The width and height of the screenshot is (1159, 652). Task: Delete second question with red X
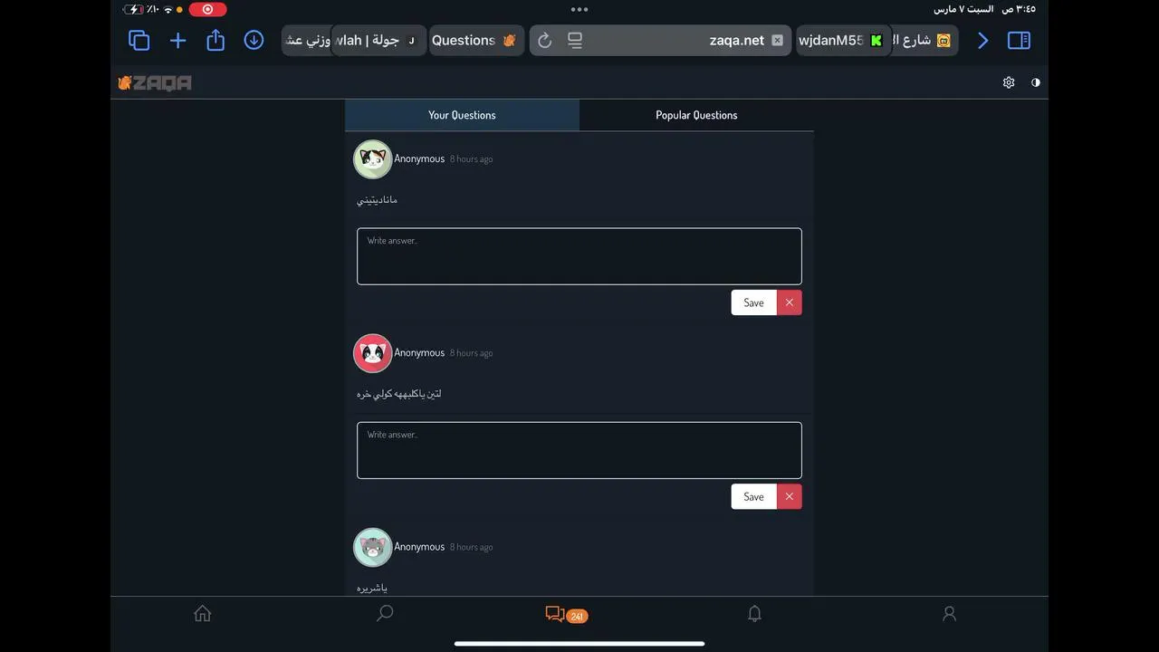point(790,496)
